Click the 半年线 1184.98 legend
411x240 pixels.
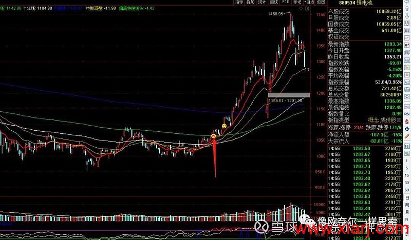[38, 8]
